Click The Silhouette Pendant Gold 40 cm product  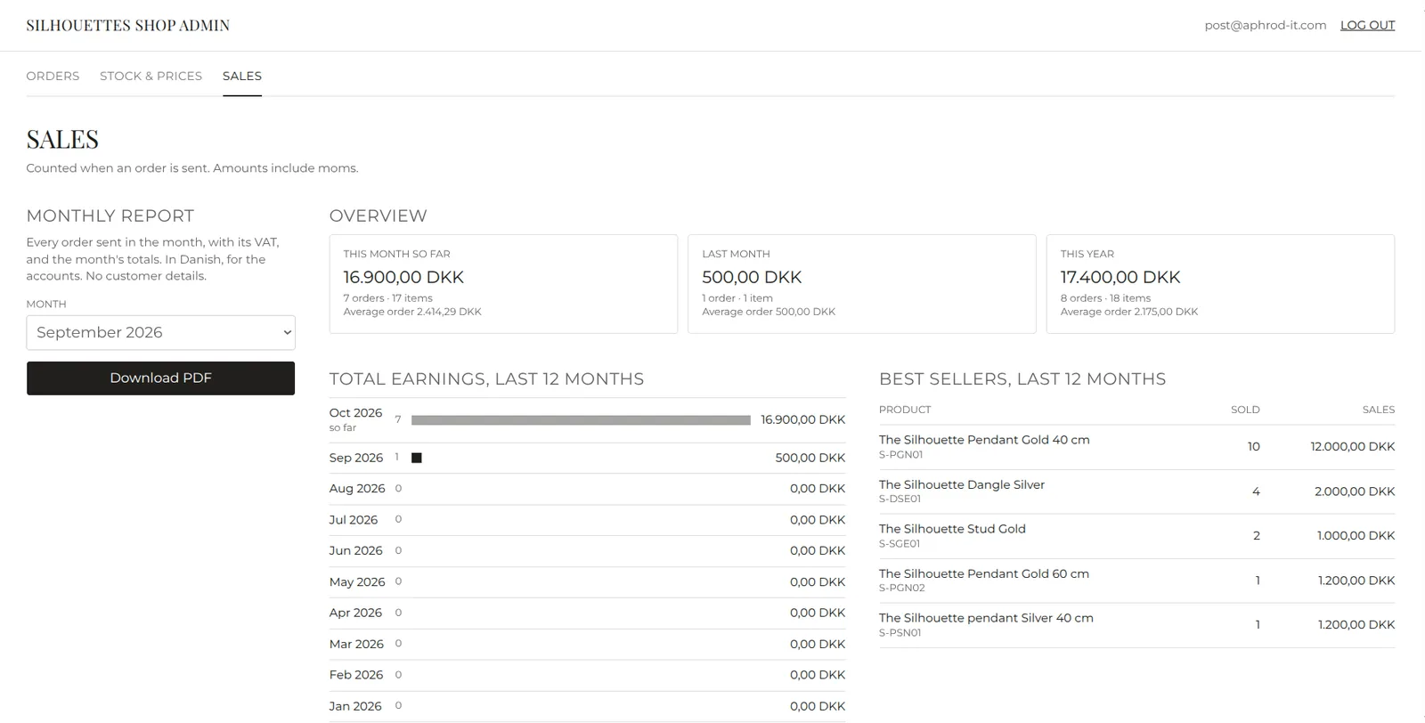coord(984,440)
